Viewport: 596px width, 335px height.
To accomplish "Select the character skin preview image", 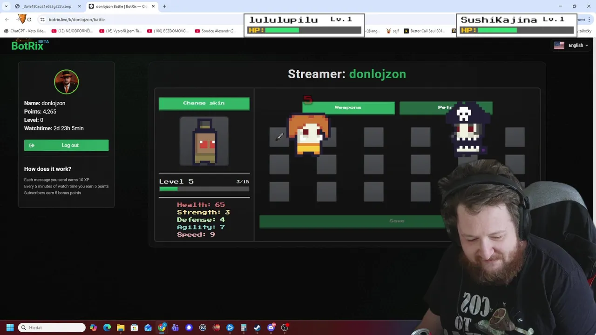I will (x=204, y=141).
